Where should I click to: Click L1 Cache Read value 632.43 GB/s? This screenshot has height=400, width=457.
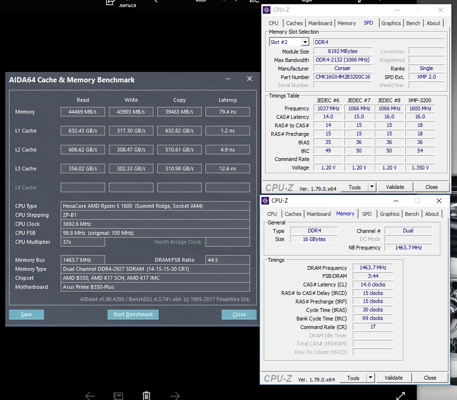point(83,131)
